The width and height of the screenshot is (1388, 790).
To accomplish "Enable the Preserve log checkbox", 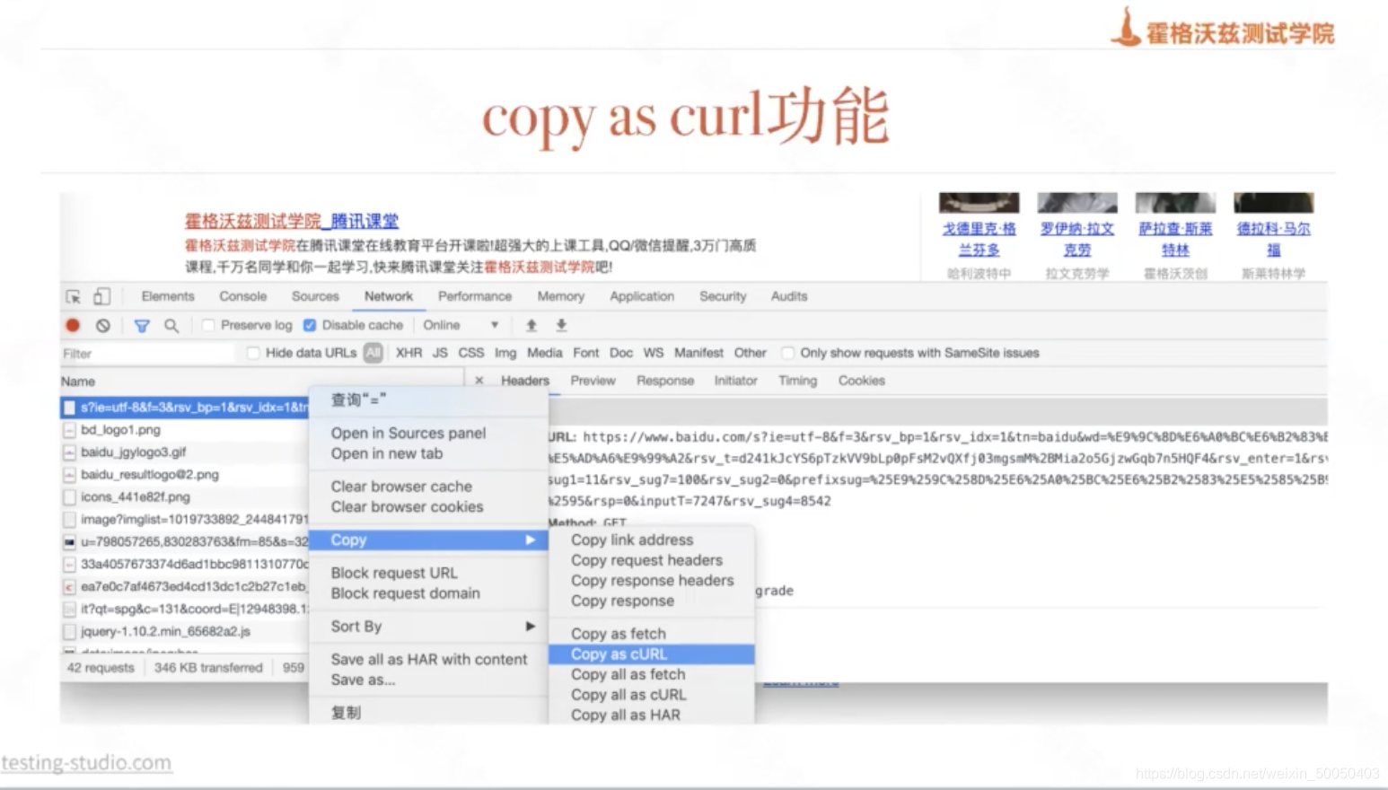I will [x=208, y=325].
